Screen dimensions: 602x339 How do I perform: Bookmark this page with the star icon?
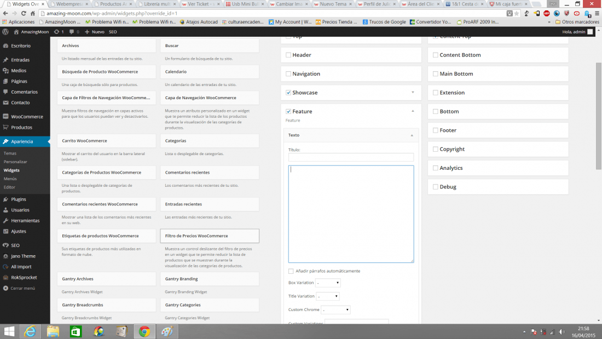pyautogui.click(x=517, y=13)
